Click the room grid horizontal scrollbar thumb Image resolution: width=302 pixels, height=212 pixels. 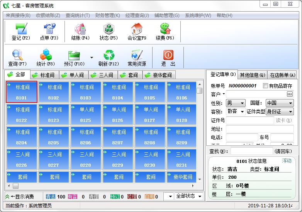(x=15, y=186)
